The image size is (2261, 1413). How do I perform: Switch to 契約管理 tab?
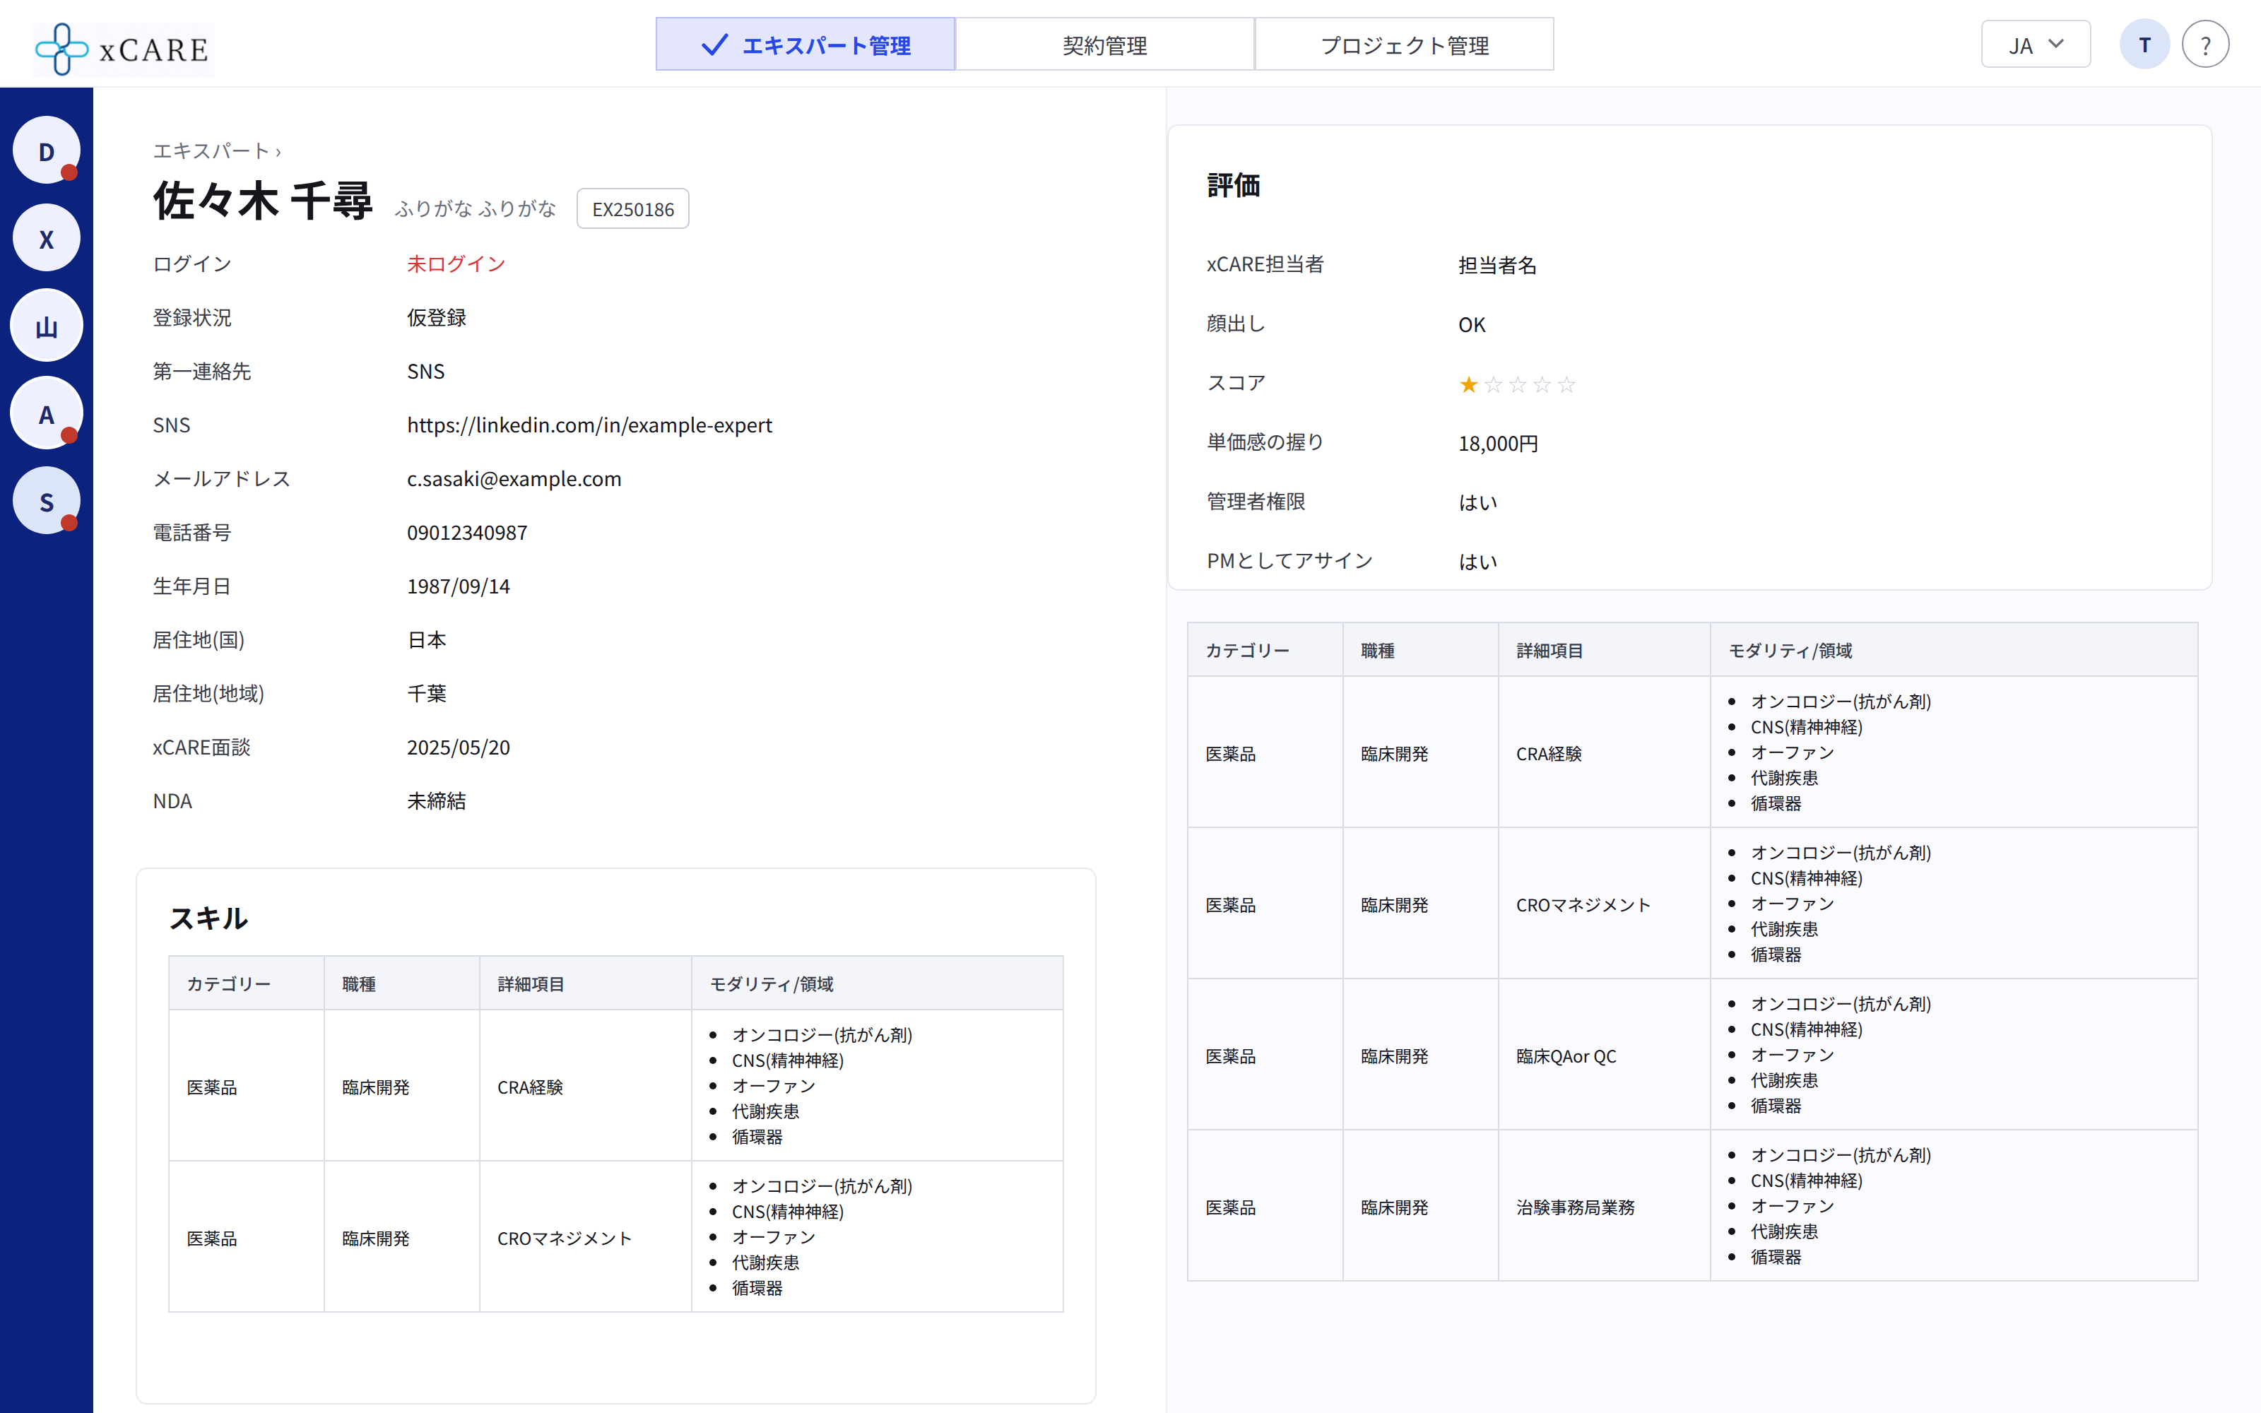[1104, 45]
